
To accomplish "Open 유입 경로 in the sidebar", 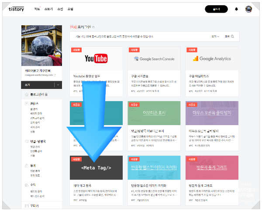I will coord(35,176).
